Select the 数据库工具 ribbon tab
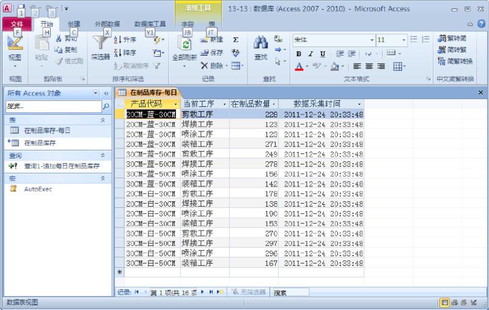The width and height of the screenshot is (489, 310). point(150,24)
